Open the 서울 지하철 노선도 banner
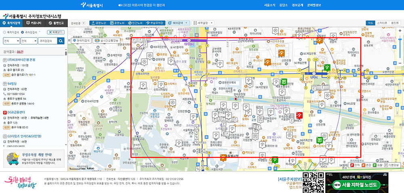Image resolution: width=404 pixels, height=193 pixels. point(357,183)
